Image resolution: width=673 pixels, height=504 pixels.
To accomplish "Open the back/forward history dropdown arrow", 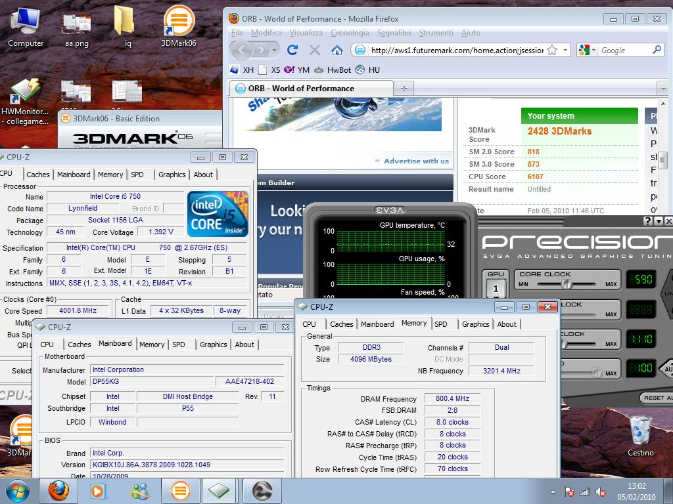I will [x=274, y=50].
